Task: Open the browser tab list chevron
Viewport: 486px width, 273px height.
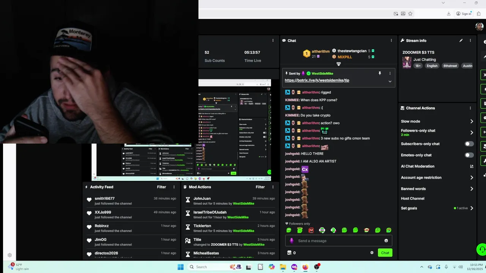Action: click(443, 3)
